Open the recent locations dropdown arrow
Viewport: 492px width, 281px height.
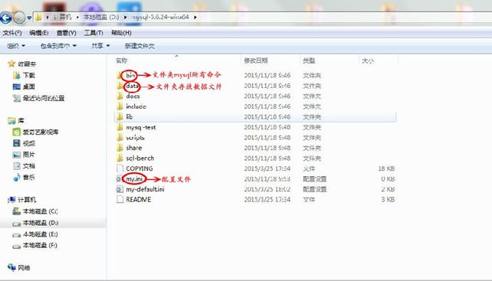[29, 18]
